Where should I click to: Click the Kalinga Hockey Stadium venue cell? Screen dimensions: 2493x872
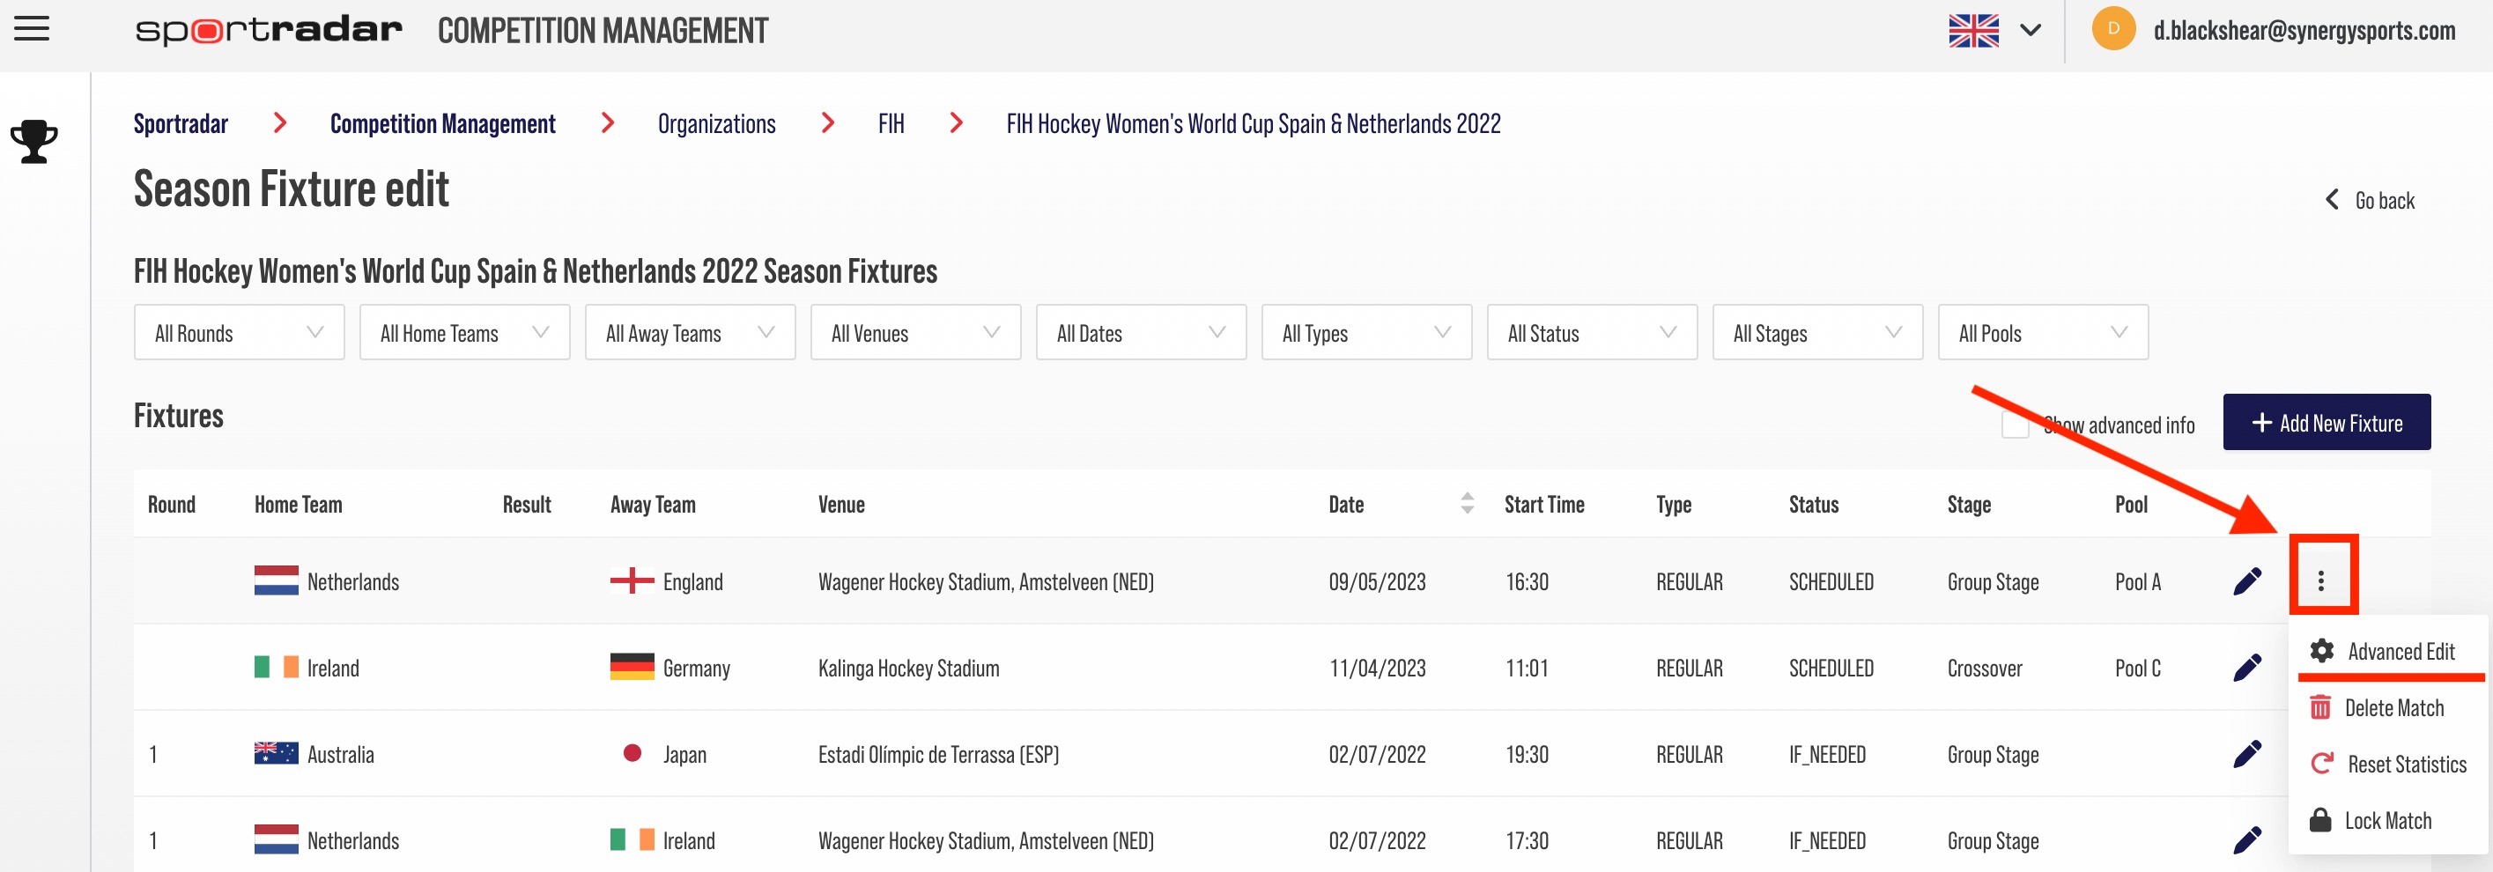(907, 668)
